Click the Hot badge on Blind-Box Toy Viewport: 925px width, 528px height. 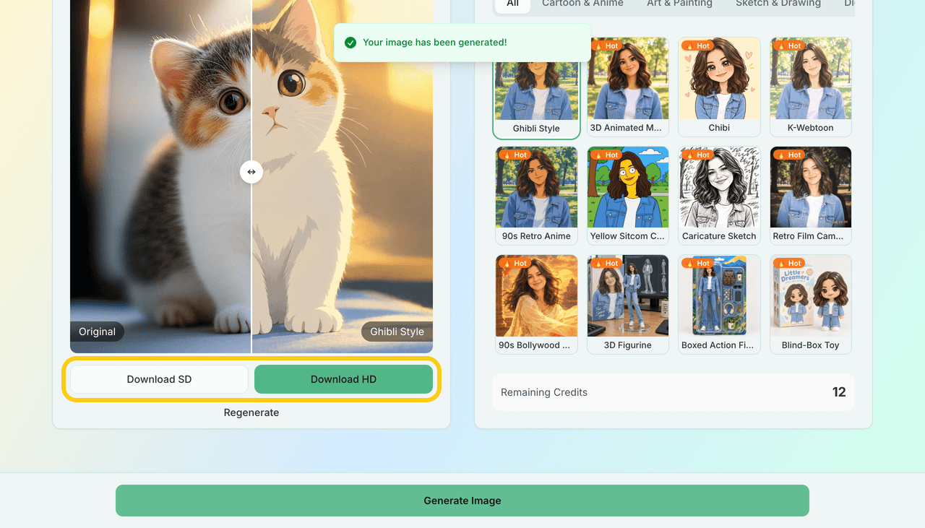pos(789,263)
